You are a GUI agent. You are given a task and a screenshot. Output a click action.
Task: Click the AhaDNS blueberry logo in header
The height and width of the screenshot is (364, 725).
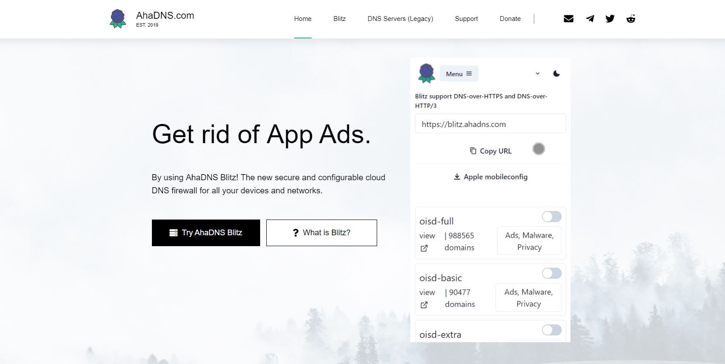click(x=117, y=19)
